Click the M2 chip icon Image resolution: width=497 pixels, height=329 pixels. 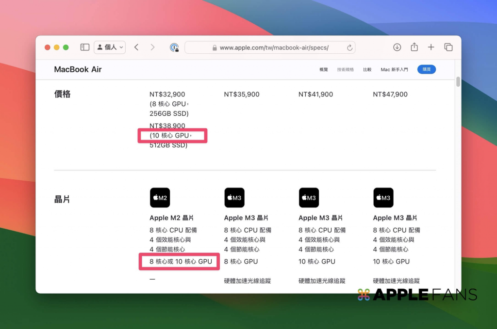160,198
